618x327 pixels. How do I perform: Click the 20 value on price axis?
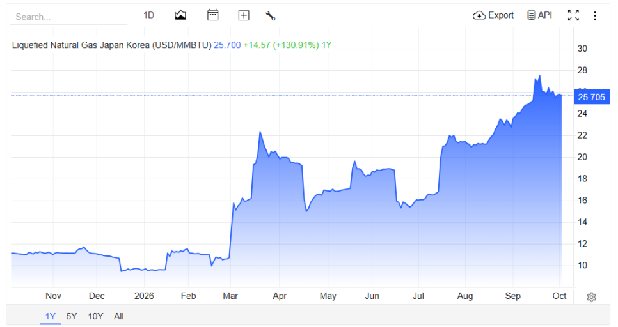click(582, 157)
